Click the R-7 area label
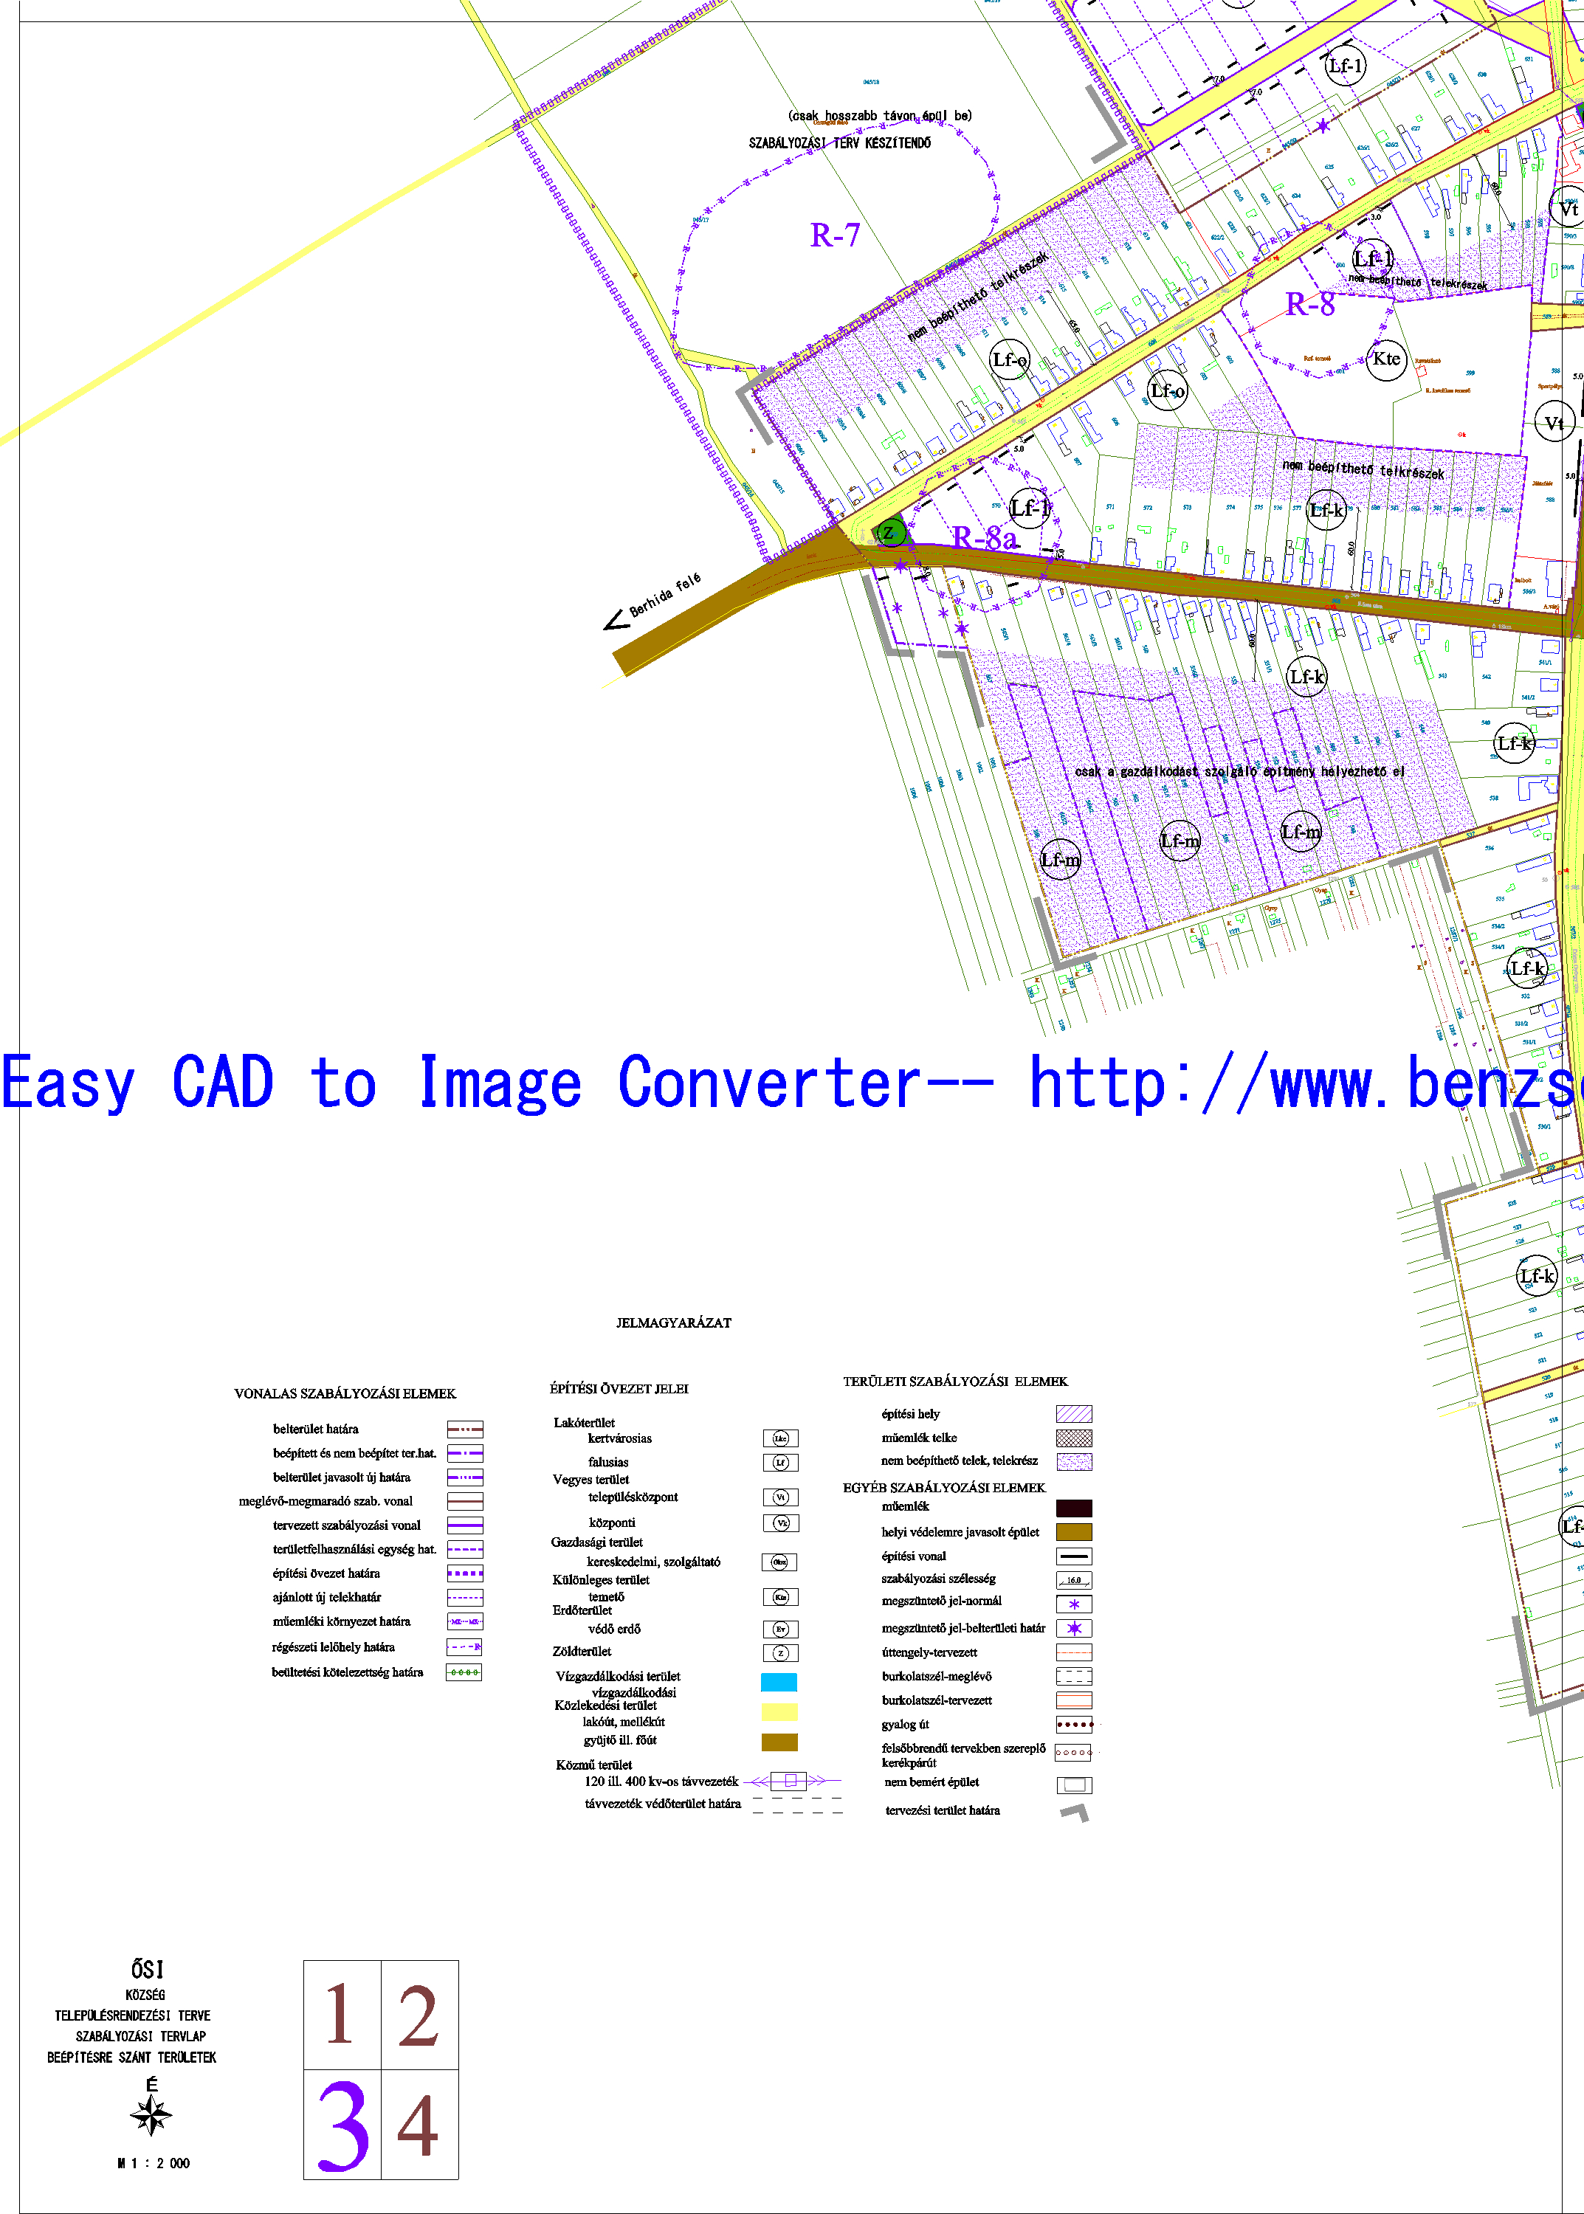Screen dimensions: 1584x2214 tap(835, 235)
